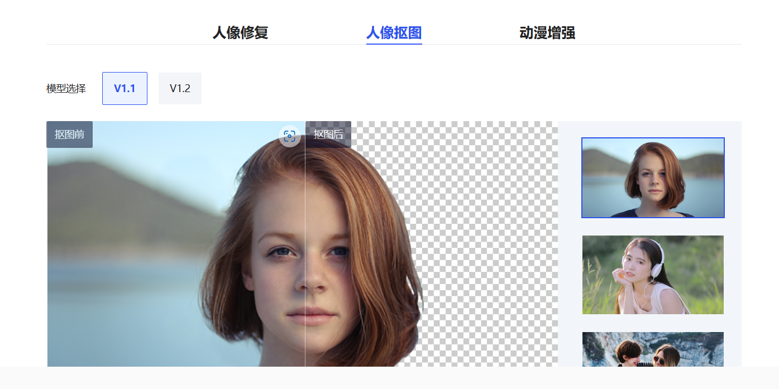Select the 人像抠图 tab
The height and width of the screenshot is (389, 779).
coord(394,32)
